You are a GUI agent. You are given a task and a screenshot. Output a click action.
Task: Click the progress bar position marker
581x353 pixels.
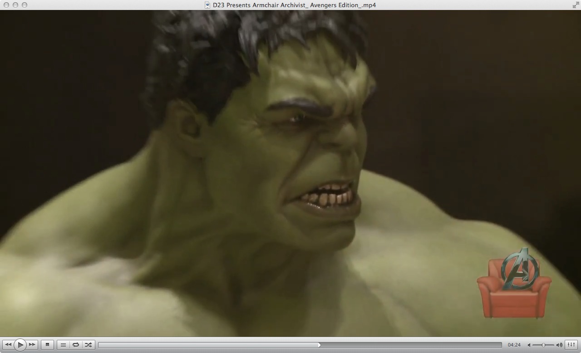coord(319,345)
